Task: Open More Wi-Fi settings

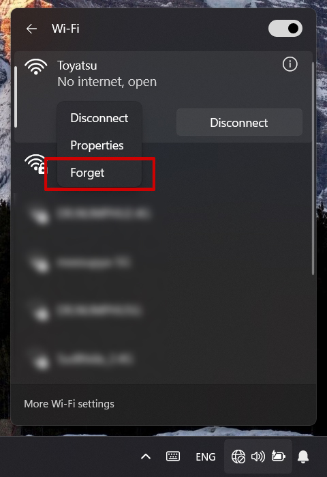Action: point(69,404)
